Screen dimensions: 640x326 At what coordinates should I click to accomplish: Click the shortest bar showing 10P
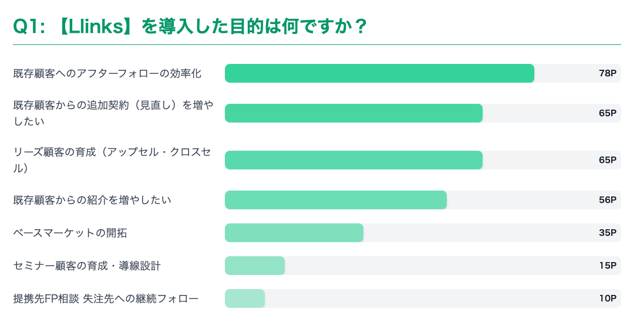(245, 298)
